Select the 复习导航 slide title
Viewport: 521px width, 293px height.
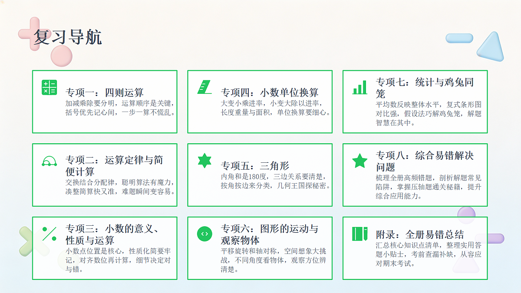click(68, 37)
